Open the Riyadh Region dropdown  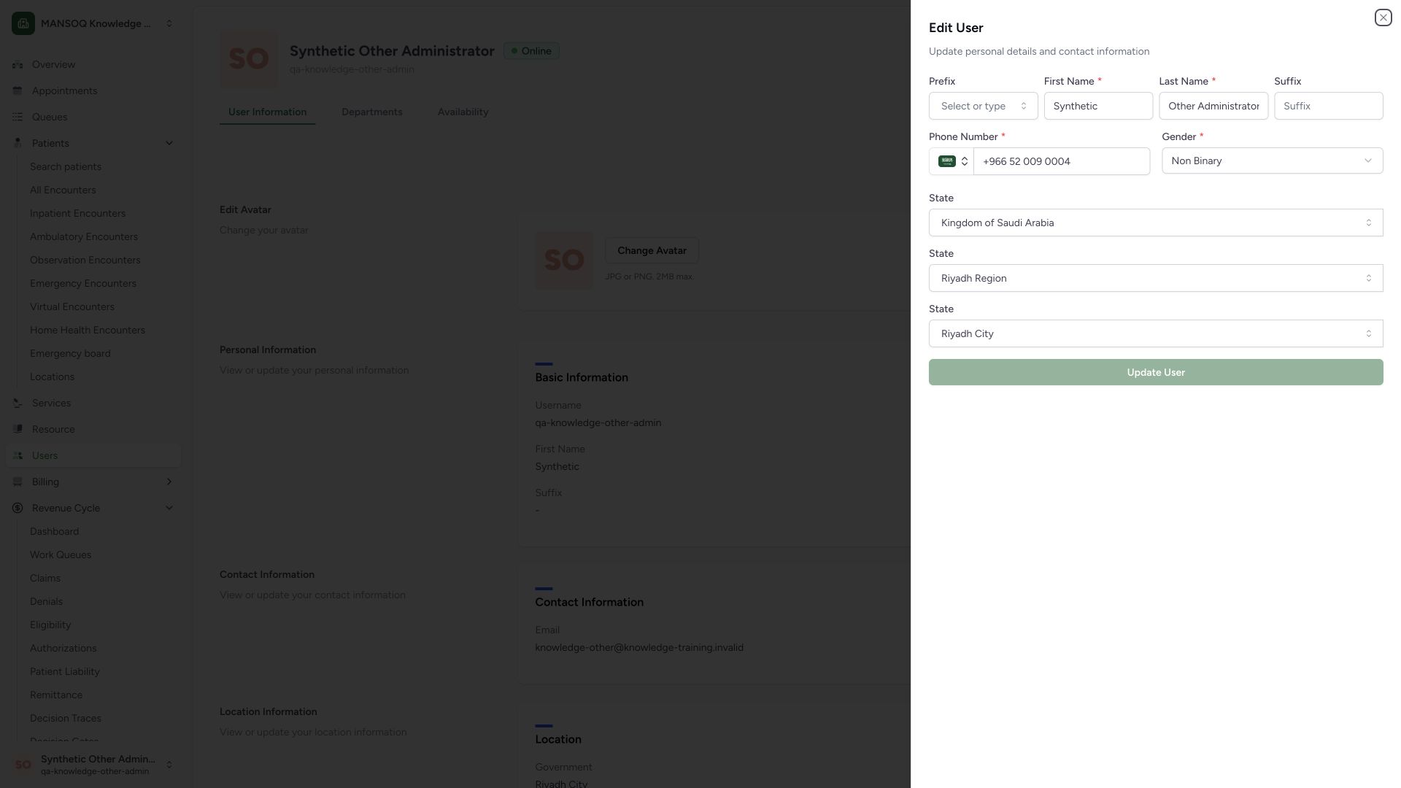coord(1156,278)
